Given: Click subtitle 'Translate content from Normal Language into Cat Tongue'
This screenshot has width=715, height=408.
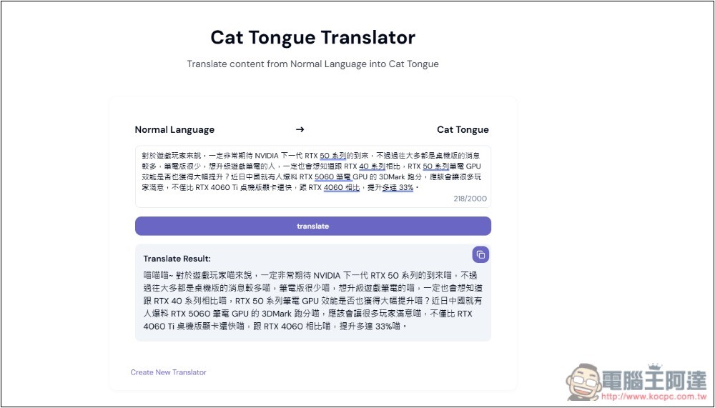Looking at the screenshot, I should tap(313, 64).
